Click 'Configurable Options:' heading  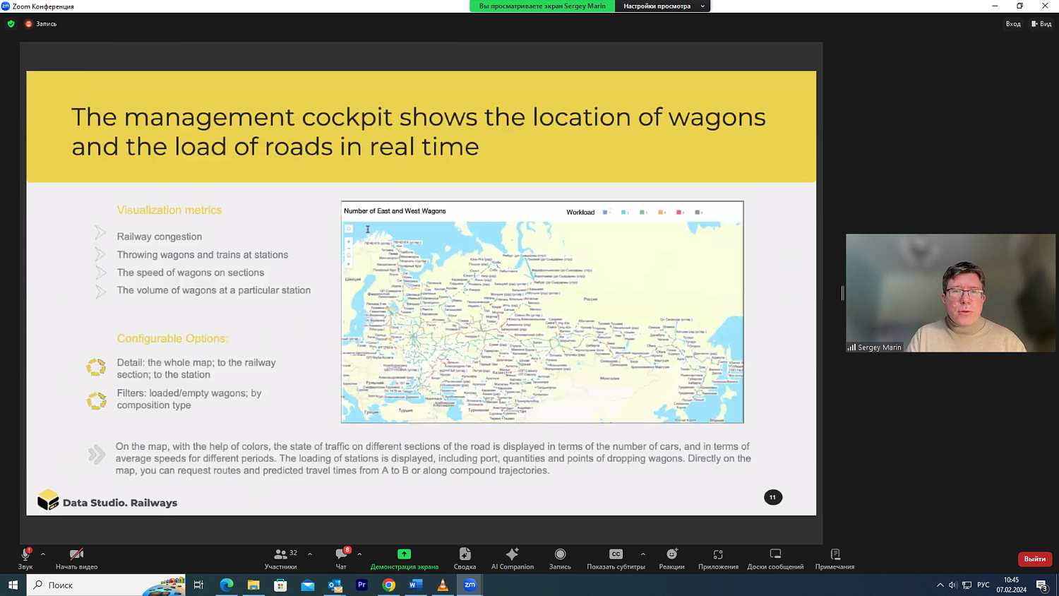[x=173, y=338]
